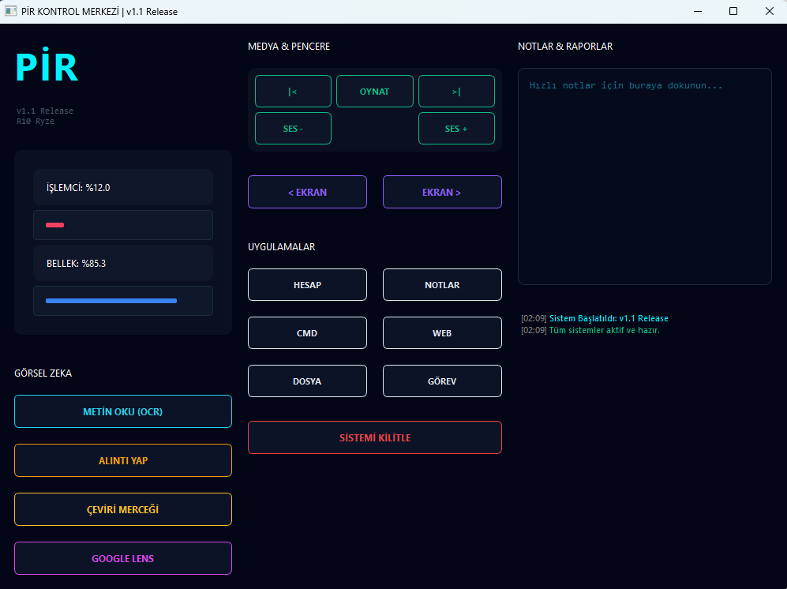The width and height of the screenshot is (787, 589).
Task: Focus the quick notes text area
Action: pyautogui.click(x=644, y=176)
